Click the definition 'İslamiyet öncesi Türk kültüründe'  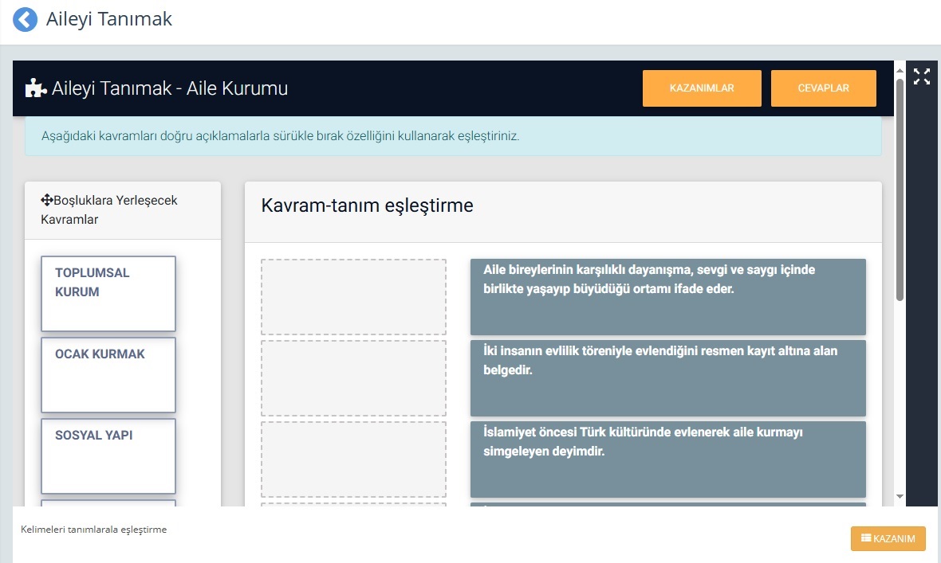point(668,459)
